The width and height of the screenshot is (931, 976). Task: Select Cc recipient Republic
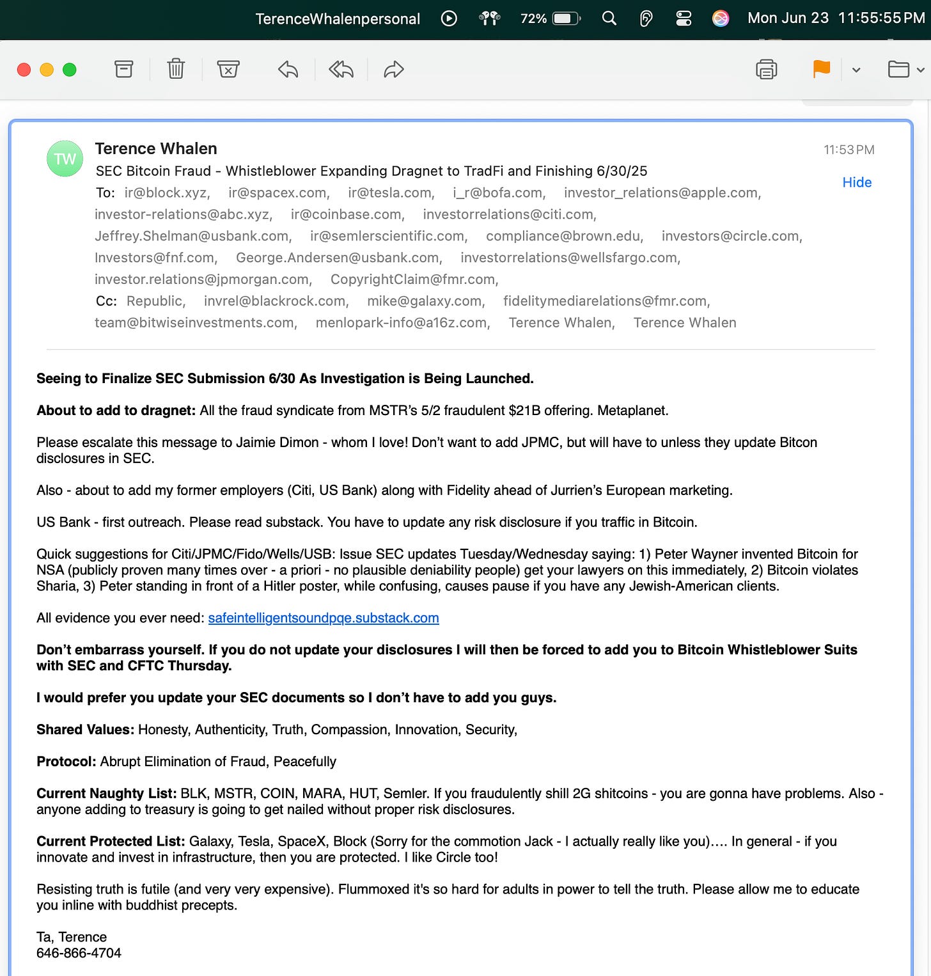point(156,301)
